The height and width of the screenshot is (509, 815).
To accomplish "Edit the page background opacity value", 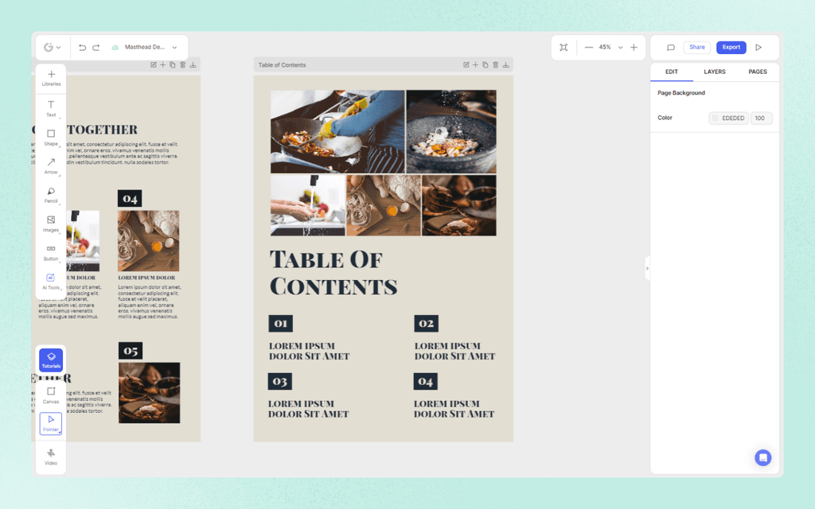I will (760, 118).
